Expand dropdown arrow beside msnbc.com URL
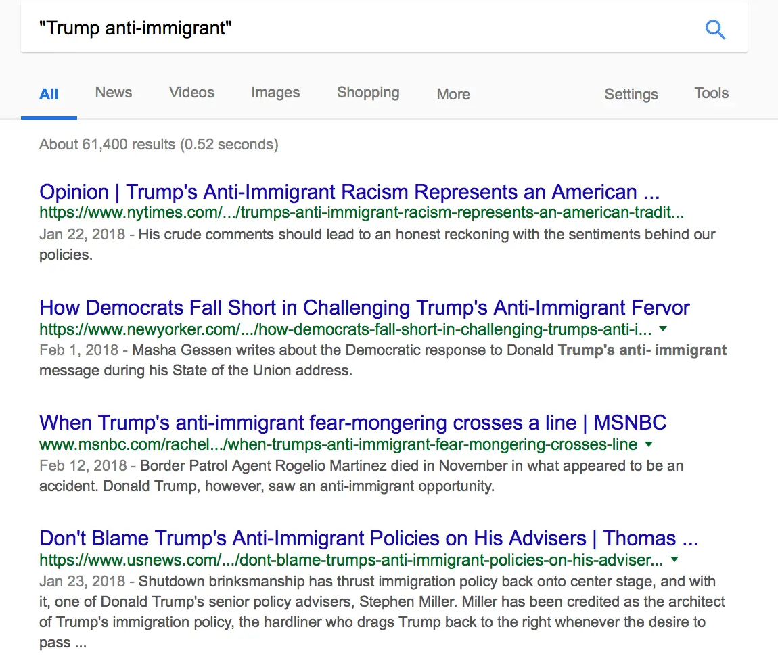 (x=649, y=444)
